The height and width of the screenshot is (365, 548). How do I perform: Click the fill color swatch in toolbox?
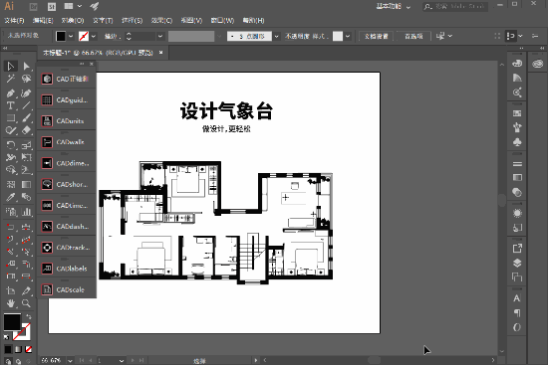tap(12, 321)
